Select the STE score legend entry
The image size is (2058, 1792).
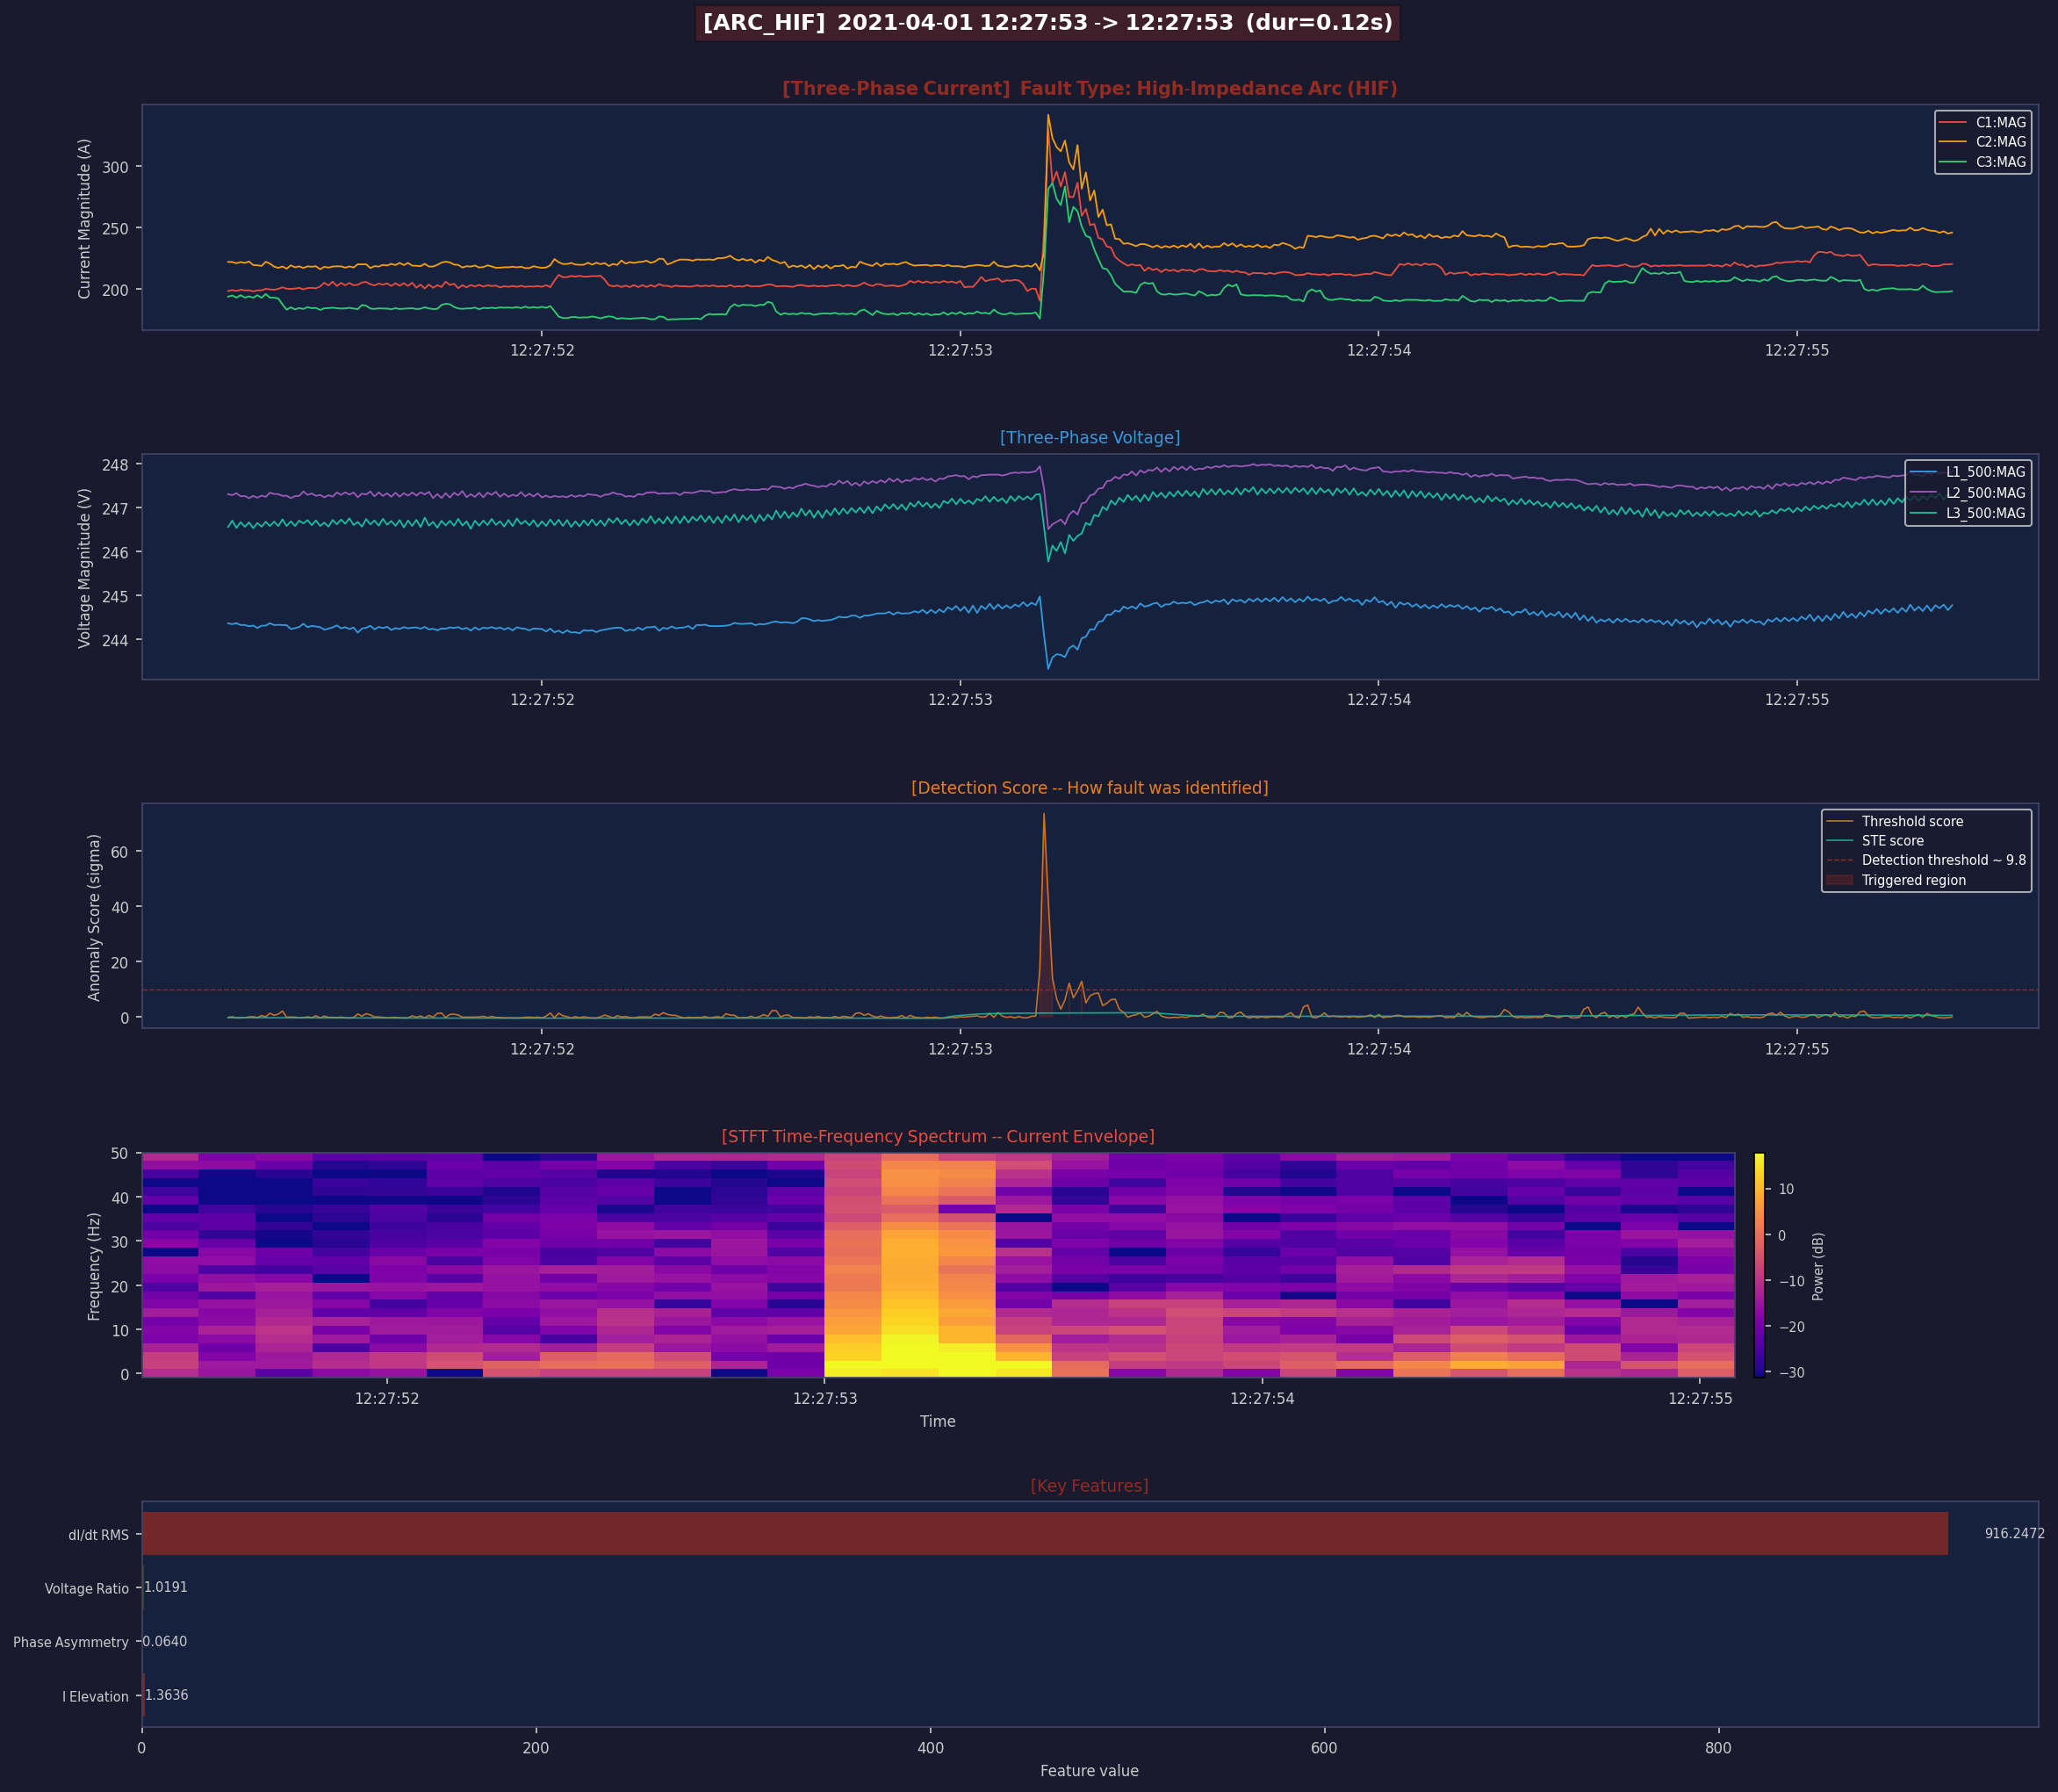[x=1893, y=841]
